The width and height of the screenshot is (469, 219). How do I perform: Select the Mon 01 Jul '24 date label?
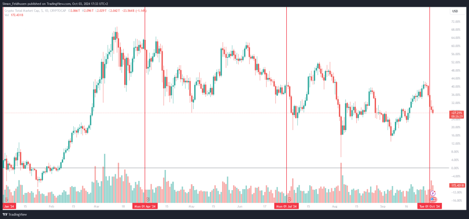tap(287, 207)
